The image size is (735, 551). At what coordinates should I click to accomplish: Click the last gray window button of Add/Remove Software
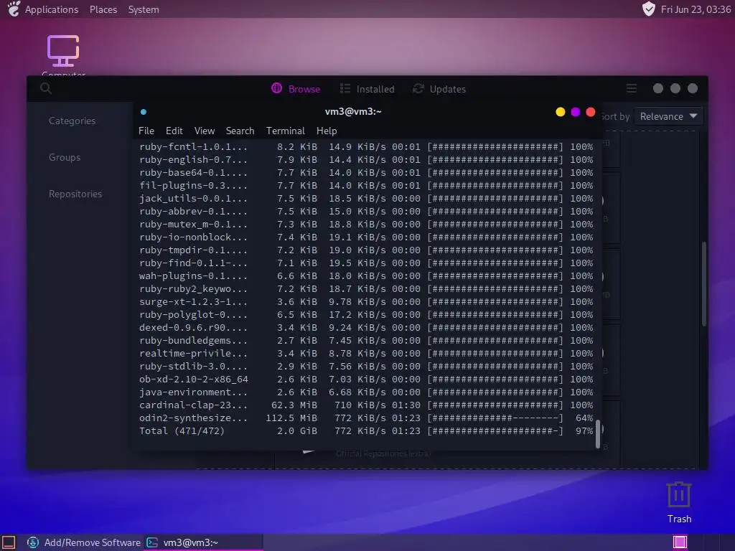click(693, 88)
